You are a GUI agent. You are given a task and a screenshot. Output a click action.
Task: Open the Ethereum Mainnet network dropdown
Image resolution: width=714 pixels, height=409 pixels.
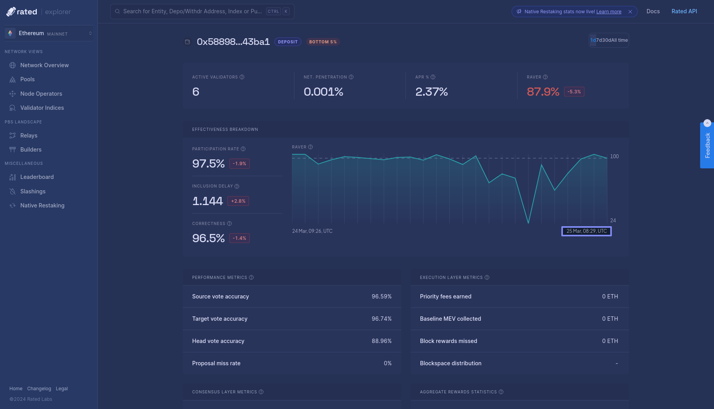click(49, 34)
